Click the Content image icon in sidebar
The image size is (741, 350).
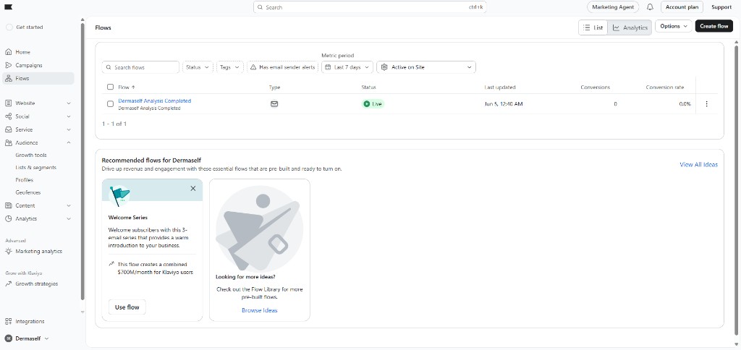coord(9,205)
